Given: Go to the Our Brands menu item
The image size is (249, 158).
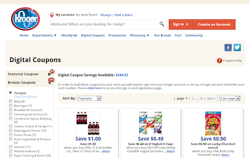Looking at the screenshot, I should pyautogui.click(x=163, y=35).
